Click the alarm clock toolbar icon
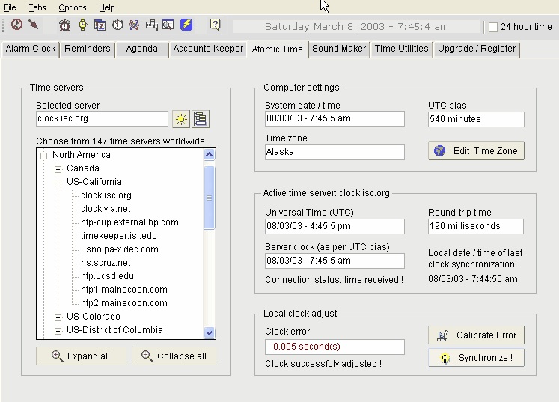This screenshot has width=559, height=402. (65, 25)
